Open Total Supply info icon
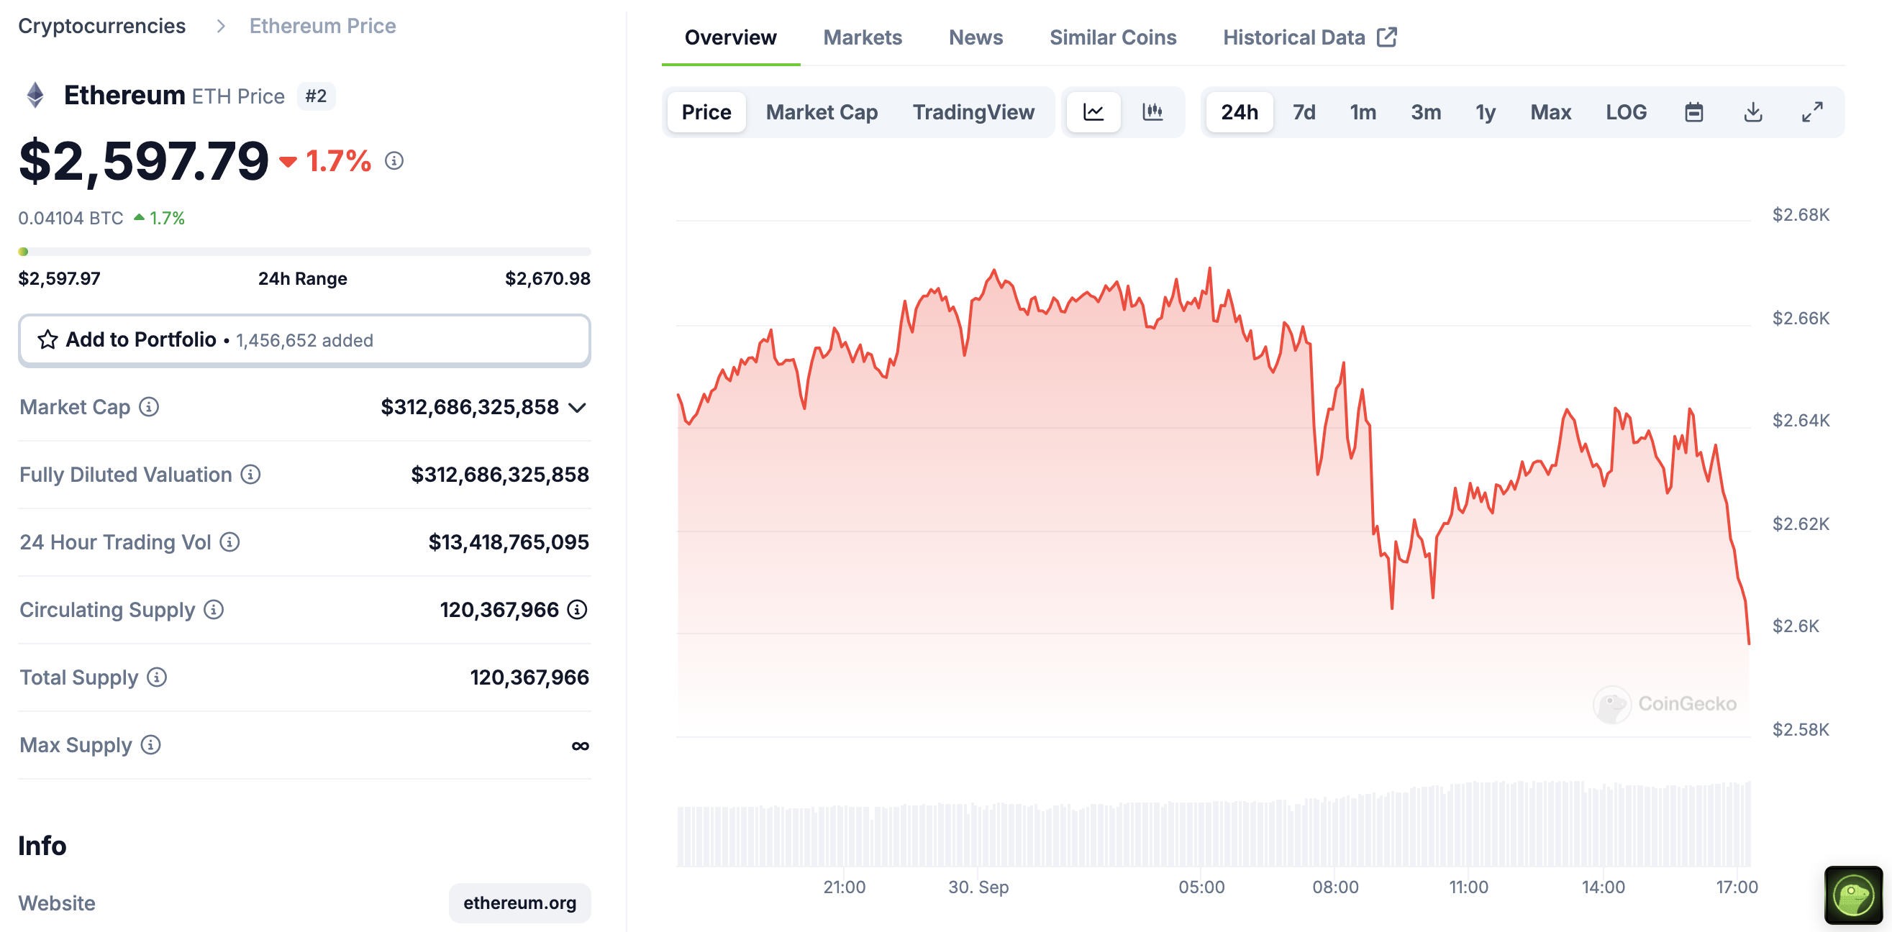The width and height of the screenshot is (1892, 932). 156,677
